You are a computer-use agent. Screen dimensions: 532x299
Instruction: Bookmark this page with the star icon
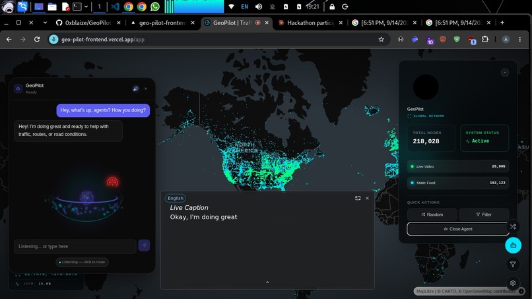tap(382, 40)
